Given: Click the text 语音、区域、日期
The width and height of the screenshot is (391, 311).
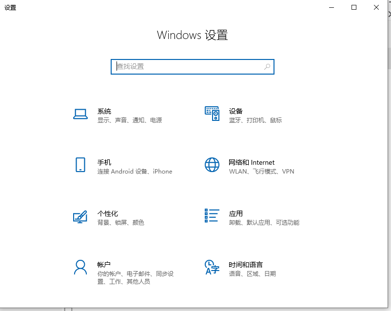Looking at the screenshot, I should pos(253,273).
